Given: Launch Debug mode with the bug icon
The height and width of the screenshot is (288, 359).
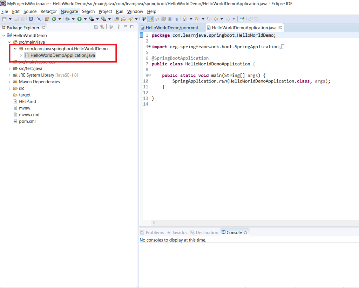Looking at the screenshot, I should [68, 19].
